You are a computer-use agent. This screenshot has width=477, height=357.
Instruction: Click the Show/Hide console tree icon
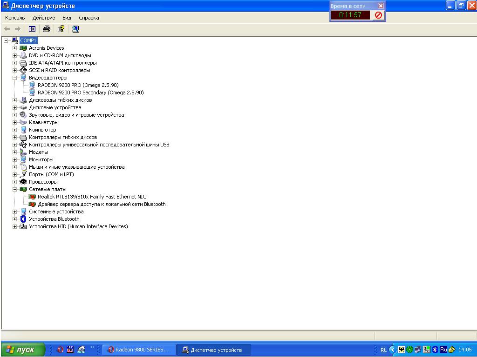(32, 29)
